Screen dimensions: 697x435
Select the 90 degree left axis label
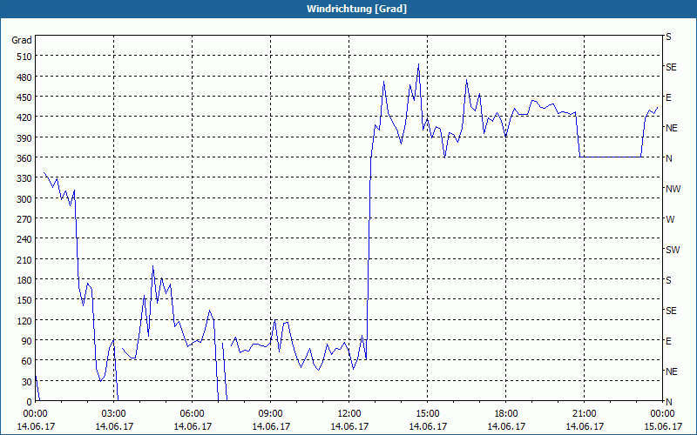(x=24, y=341)
